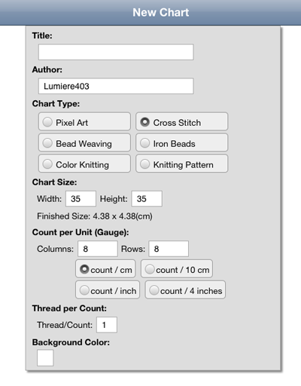Select the Pixel Art chart type
The image size is (301, 386).
[x=84, y=121]
